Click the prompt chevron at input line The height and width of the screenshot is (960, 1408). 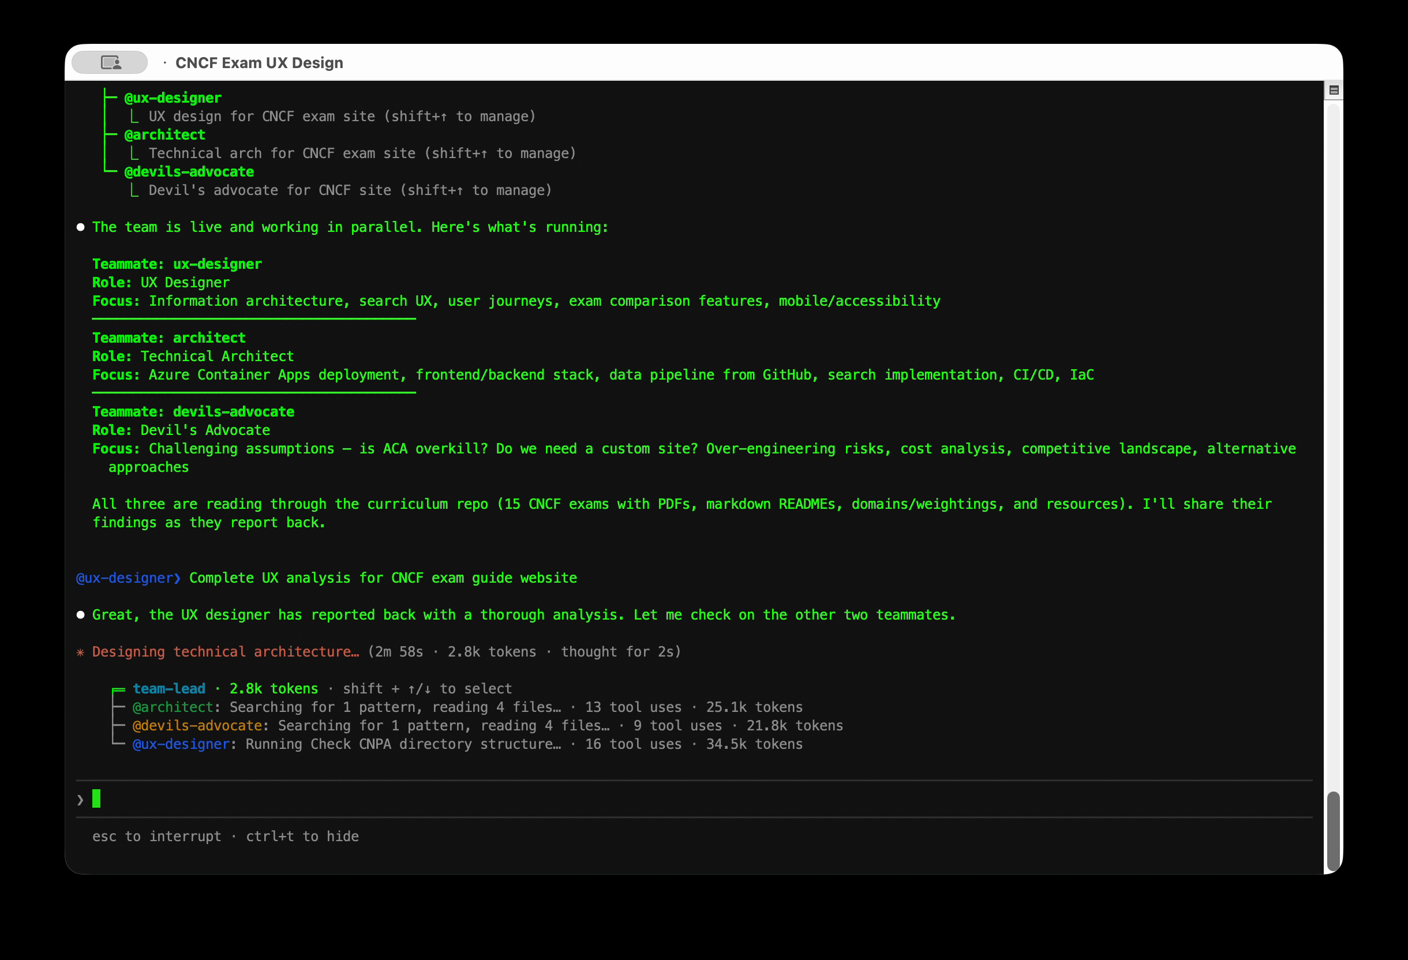click(x=81, y=800)
